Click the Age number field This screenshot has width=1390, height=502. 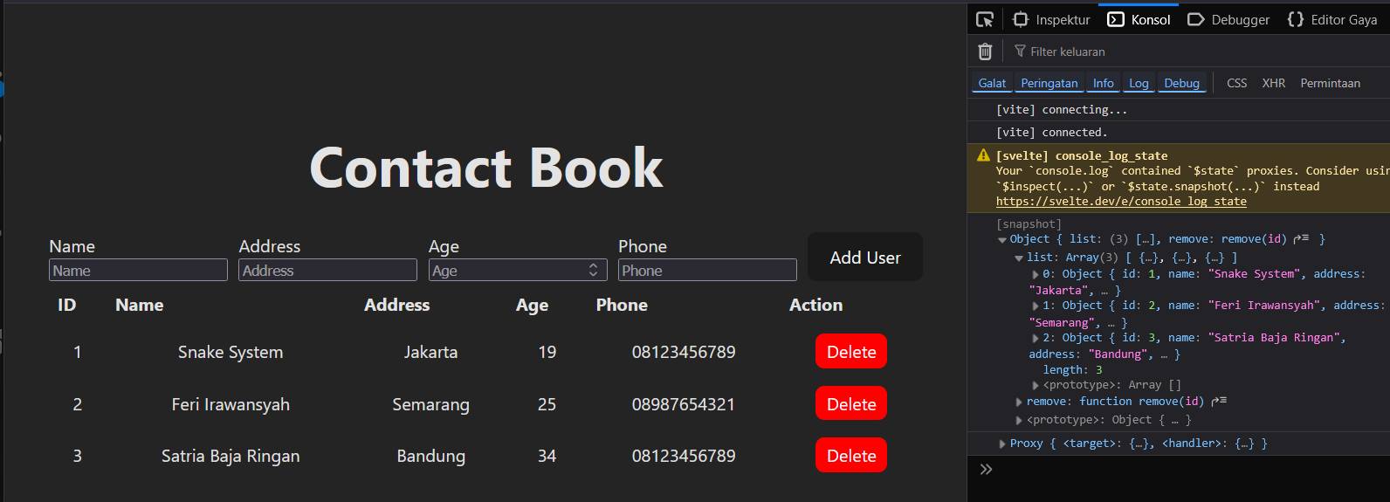pyautogui.click(x=518, y=270)
